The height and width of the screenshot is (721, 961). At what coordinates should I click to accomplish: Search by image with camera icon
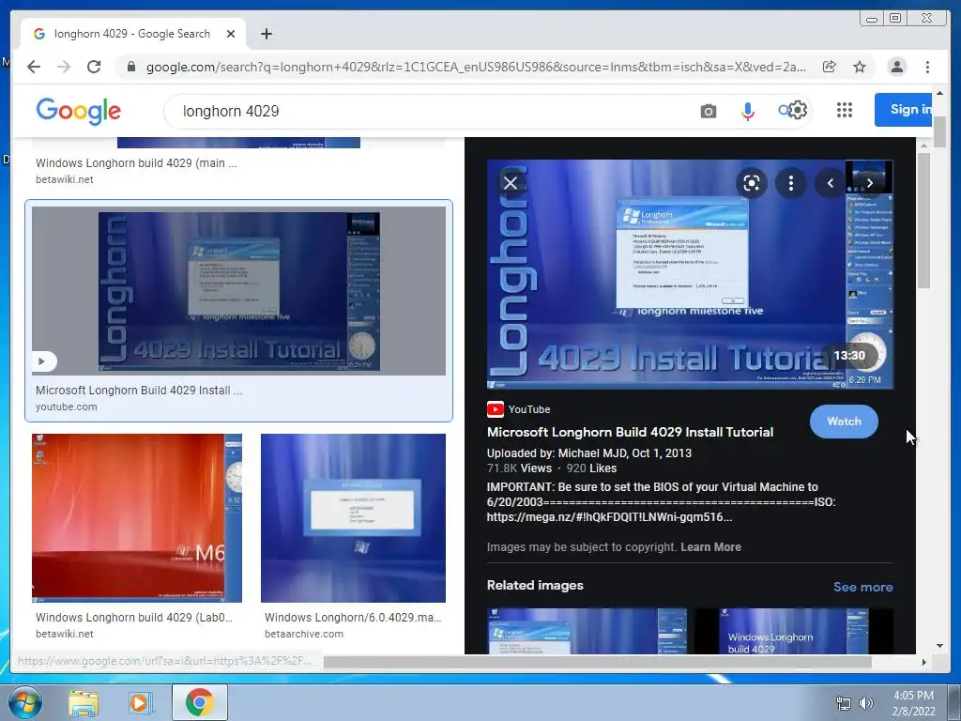click(x=709, y=111)
